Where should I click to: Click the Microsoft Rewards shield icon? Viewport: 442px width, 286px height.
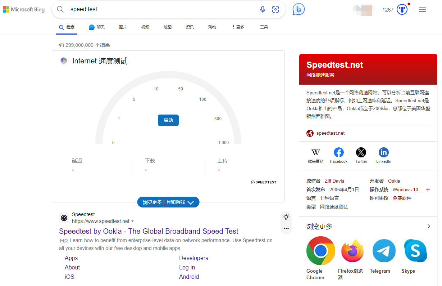(x=402, y=9)
